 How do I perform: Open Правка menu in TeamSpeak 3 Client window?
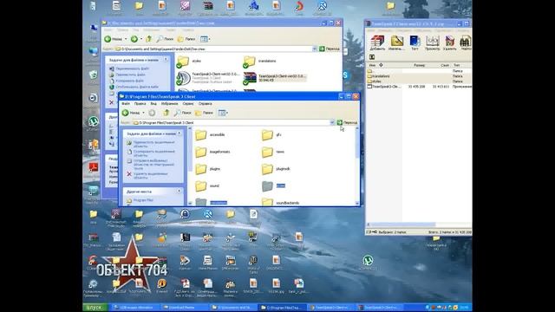pyautogui.click(x=140, y=104)
